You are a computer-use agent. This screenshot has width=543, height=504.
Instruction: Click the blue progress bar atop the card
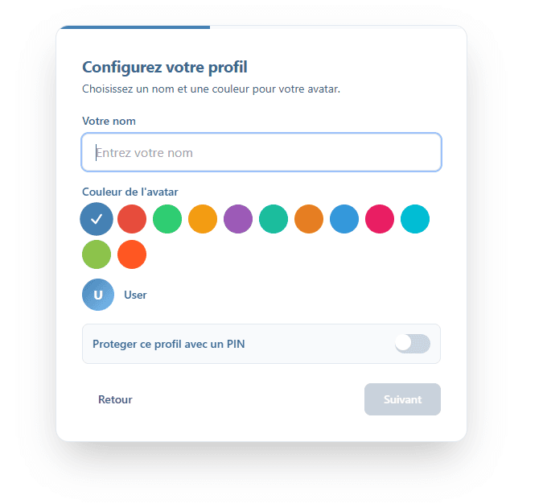135,27
